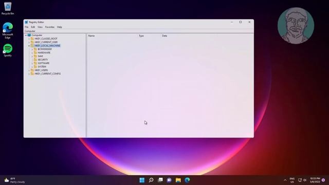Click the Registry Editor title bar icon
Screen dimensions: 329x185
[26, 22]
